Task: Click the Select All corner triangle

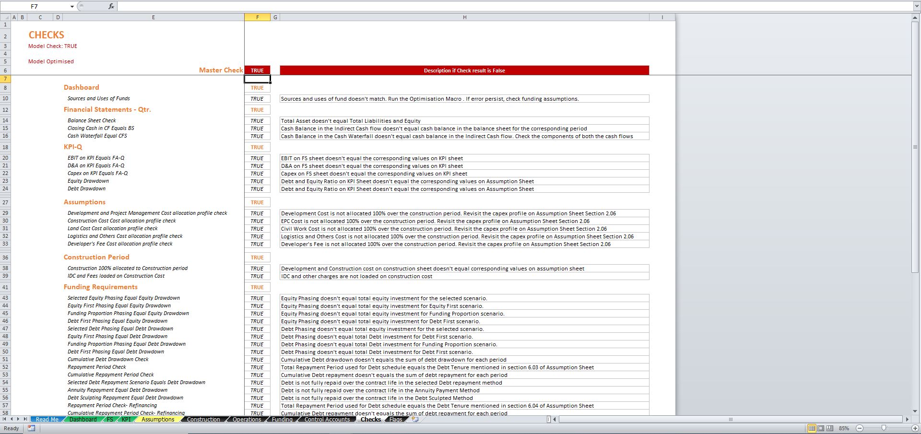Action: (5, 17)
